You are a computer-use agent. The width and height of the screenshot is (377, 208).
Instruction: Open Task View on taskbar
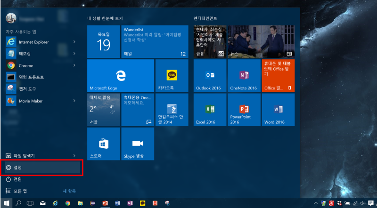[x=30, y=203]
